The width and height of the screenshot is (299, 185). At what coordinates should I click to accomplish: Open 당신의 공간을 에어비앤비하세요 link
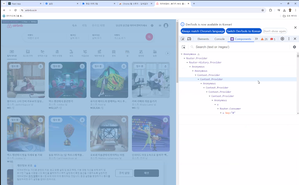point(132,25)
